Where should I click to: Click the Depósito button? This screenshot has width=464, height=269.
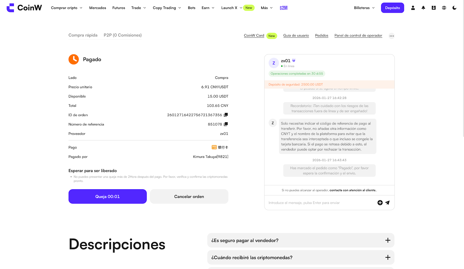(x=392, y=8)
